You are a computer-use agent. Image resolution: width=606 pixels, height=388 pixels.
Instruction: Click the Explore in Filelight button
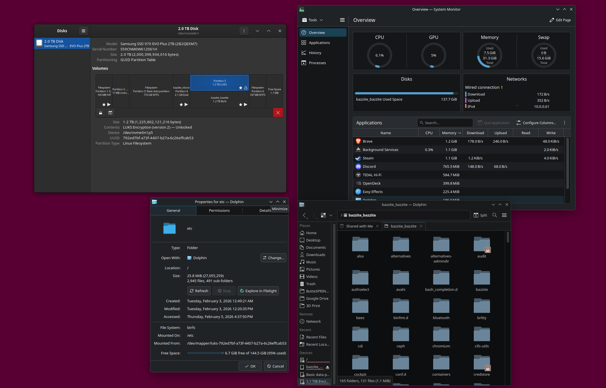coord(258,291)
